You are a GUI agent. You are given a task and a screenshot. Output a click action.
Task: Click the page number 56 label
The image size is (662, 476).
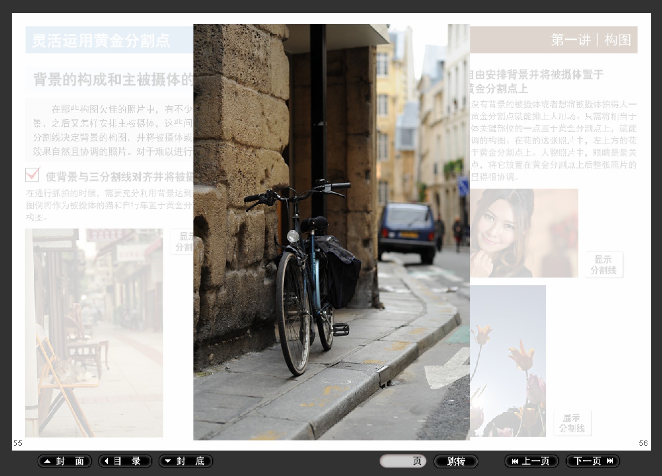643,443
